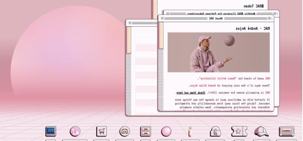Click the scrollbar thumb of the striped background window
This screenshot has height=141, width=303.
129,40
